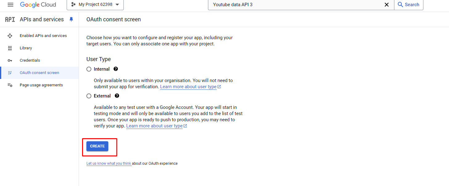Image resolution: width=449 pixels, height=186 pixels.
Task: Open the External user type help icon
Action: pyautogui.click(x=117, y=96)
